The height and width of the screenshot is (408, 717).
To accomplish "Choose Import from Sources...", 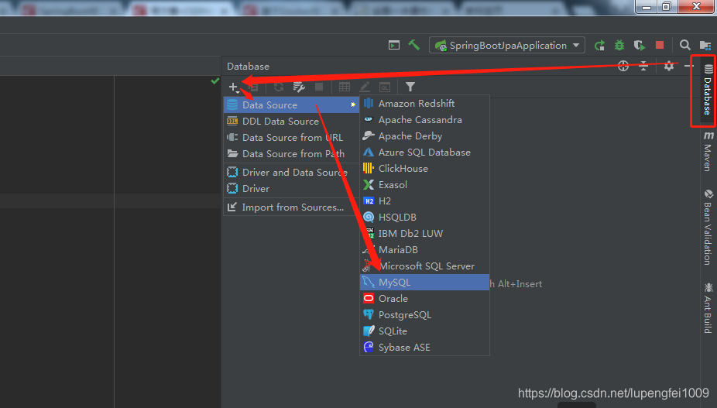I will pyautogui.click(x=291, y=207).
